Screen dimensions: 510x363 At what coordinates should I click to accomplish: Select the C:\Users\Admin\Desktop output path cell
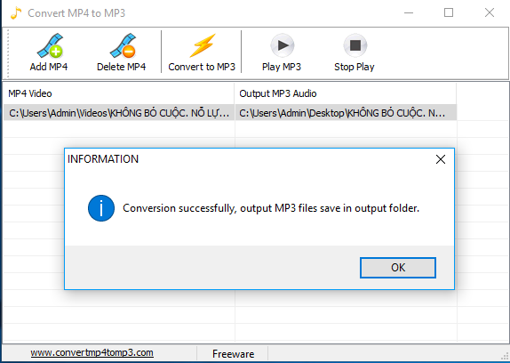pyautogui.click(x=346, y=113)
